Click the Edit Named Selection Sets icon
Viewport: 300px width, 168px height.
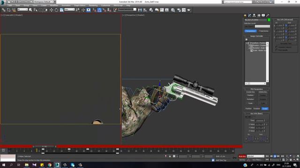[115, 10]
